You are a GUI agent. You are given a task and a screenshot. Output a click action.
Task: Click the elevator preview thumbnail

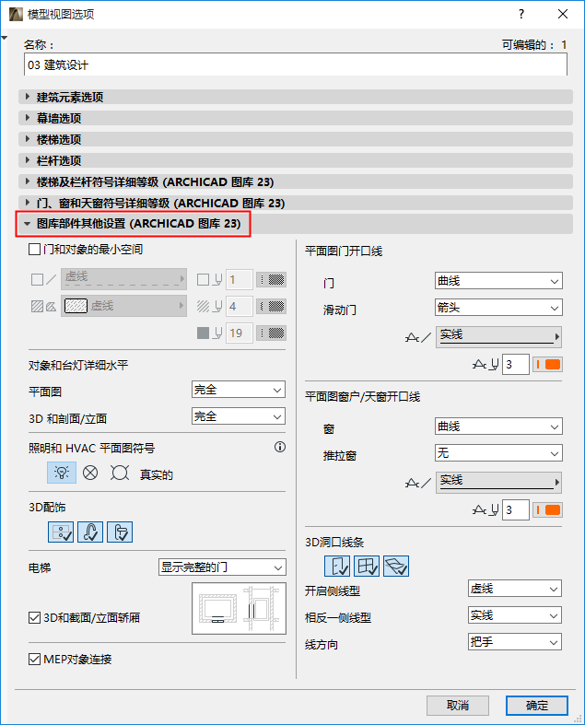point(240,608)
